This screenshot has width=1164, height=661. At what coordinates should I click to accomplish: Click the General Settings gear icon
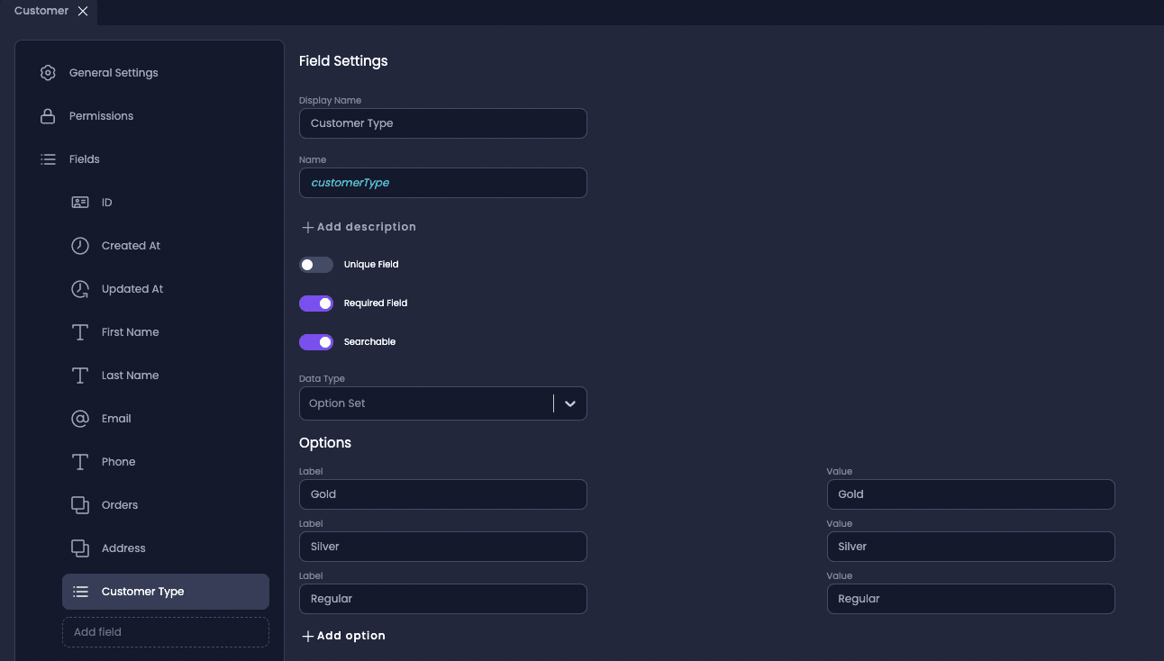pos(49,73)
